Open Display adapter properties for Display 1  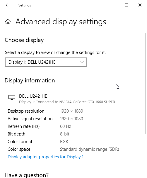tap(46, 157)
